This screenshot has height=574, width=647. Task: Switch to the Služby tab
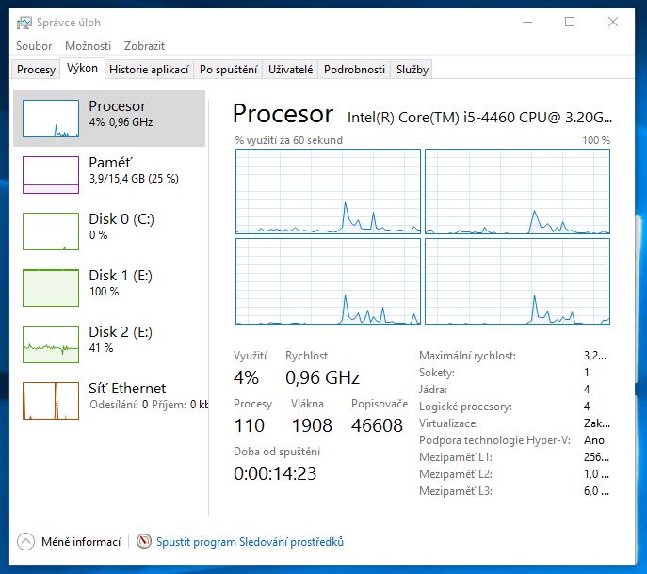[412, 70]
